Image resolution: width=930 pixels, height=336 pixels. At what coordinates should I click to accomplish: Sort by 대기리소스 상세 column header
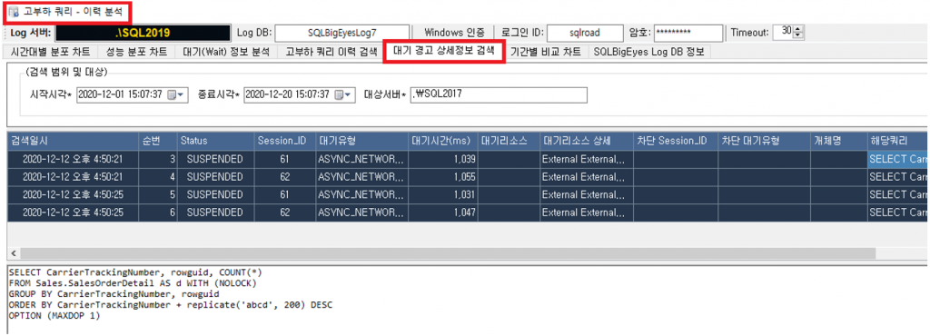(x=586, y=141)
